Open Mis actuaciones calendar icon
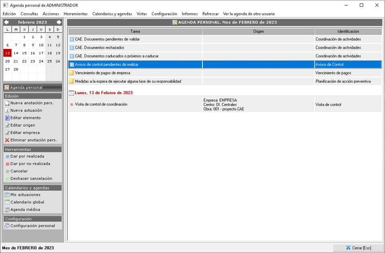 pyautogui.click(x=7, y=195)
